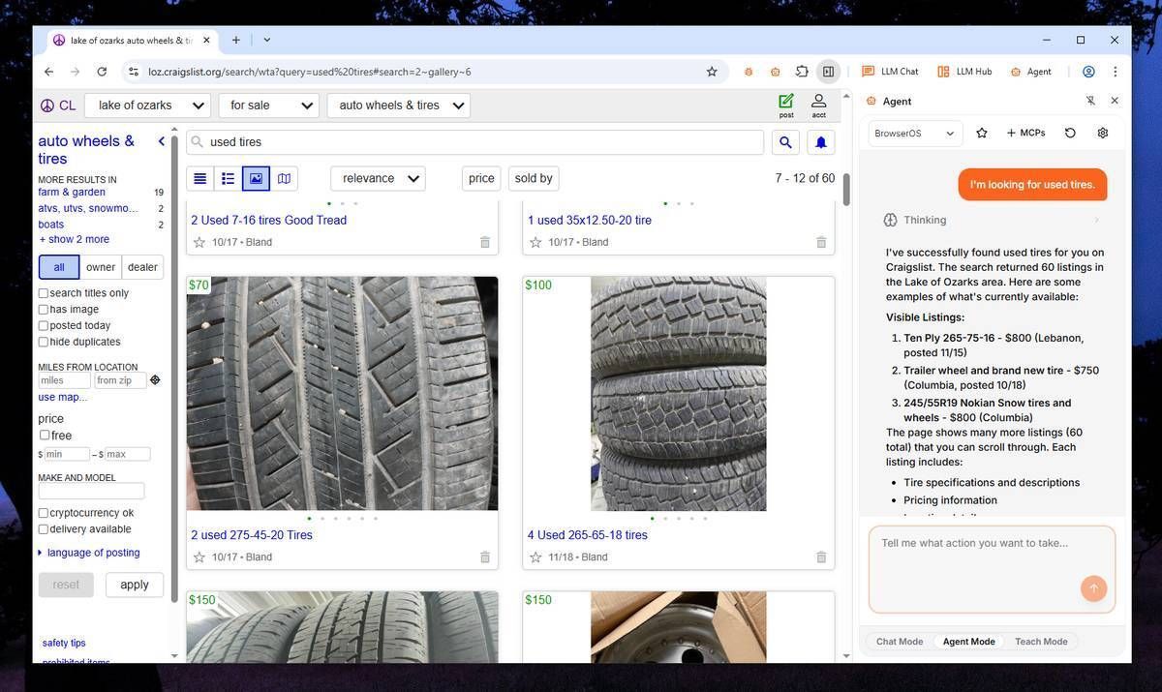Open 'auto wheels & tires' subcategory dropdown
The width and height of the screenshot is (1162, 692).
tap(399, 105)
